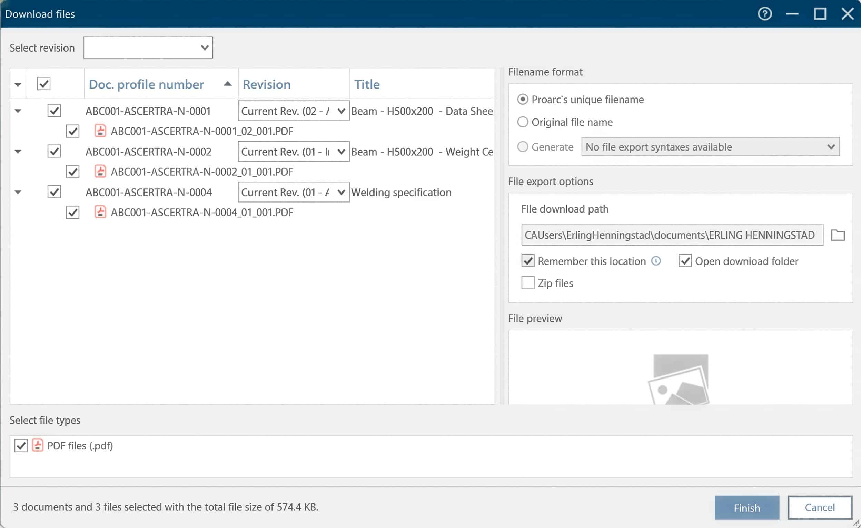The image size is (861, 528).
Task: Select Original file name radio button
Action: 523,122
